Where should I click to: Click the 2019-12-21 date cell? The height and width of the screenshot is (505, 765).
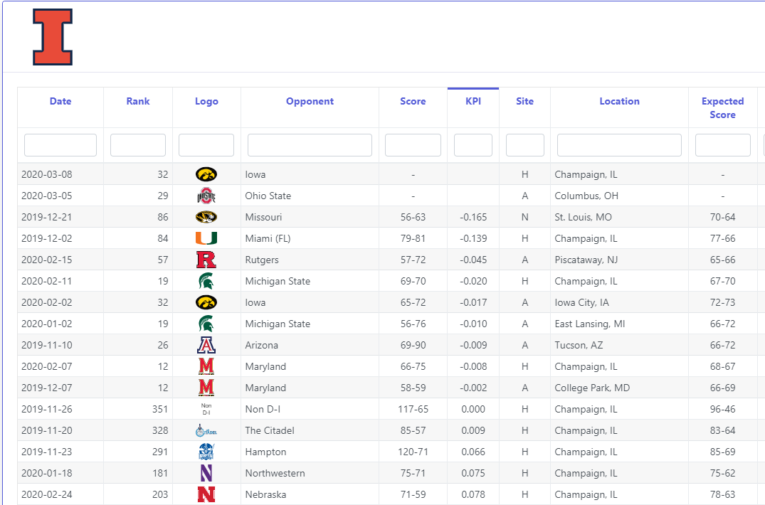coord(60,217)
